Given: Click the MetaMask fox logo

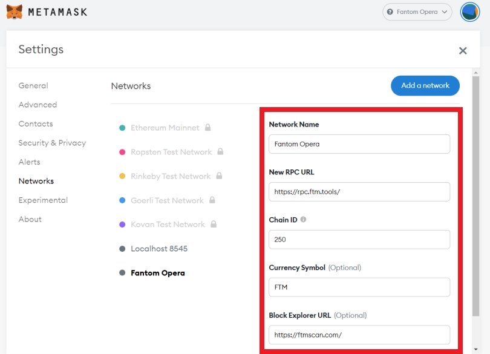Looking at the screenshot, I should pos(15,11).
